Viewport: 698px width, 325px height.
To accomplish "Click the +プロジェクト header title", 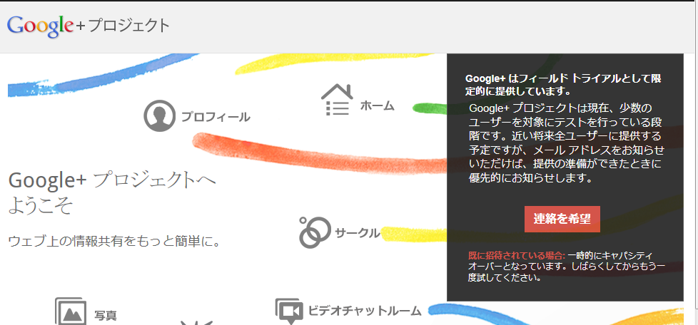I will pos(123,26).
